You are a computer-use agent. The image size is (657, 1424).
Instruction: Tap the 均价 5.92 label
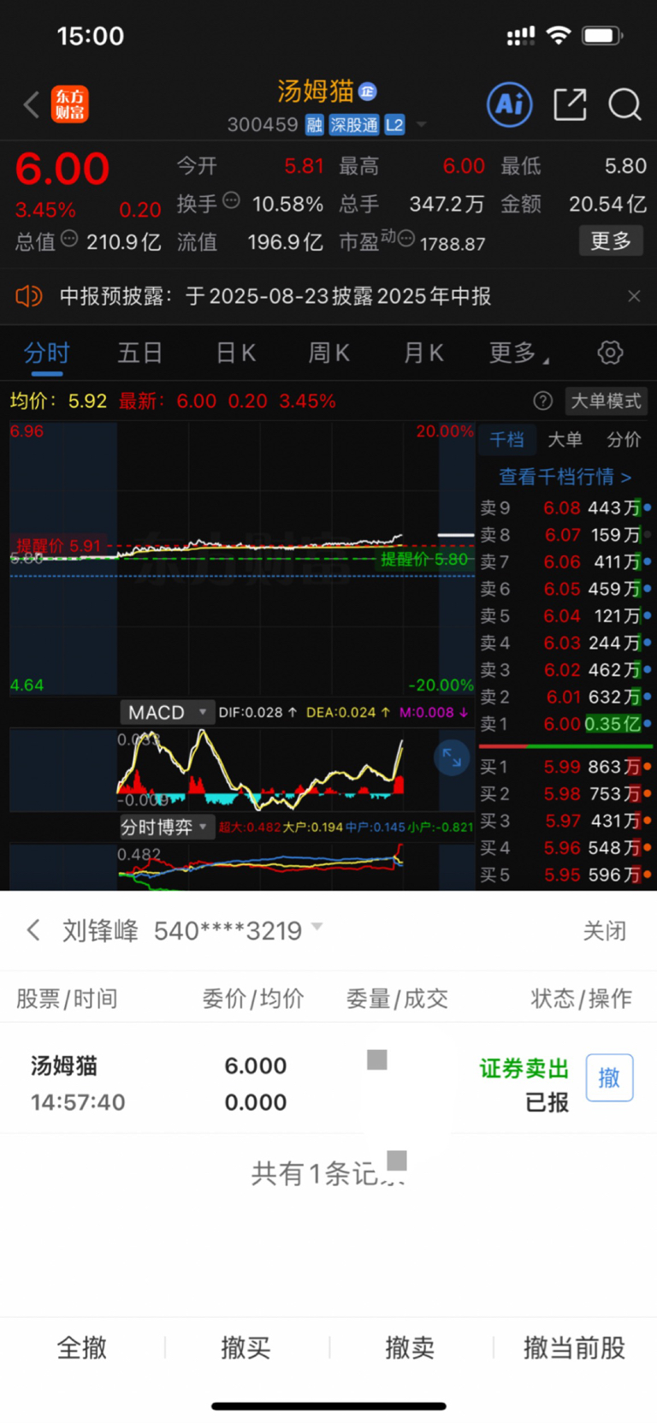[x=58, y=400]
